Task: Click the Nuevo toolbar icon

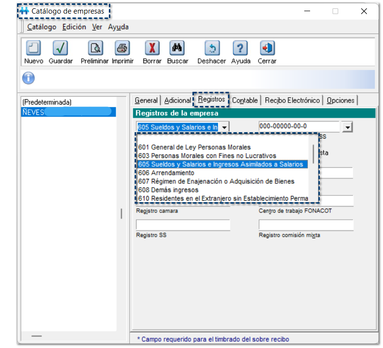Action: coord(33,48)
